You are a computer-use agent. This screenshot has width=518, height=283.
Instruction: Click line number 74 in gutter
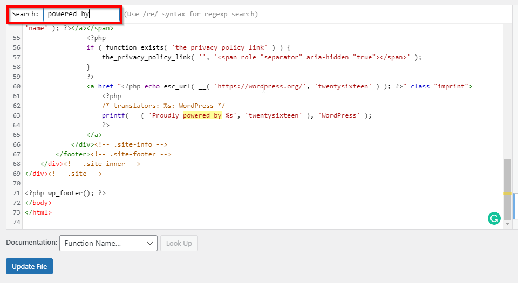(17, 222)
